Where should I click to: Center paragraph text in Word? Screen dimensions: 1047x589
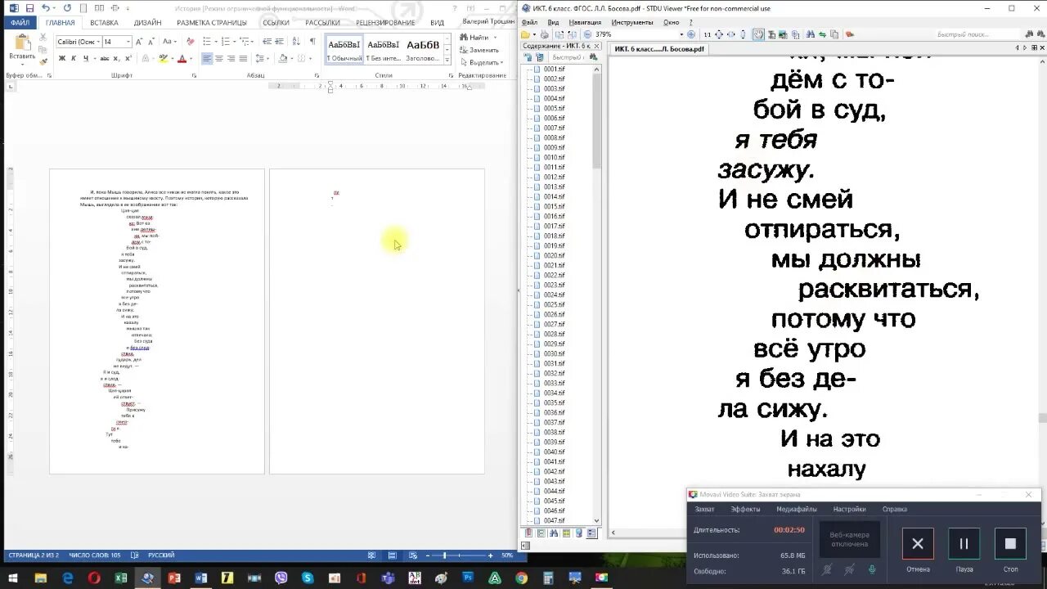(218, 59)
